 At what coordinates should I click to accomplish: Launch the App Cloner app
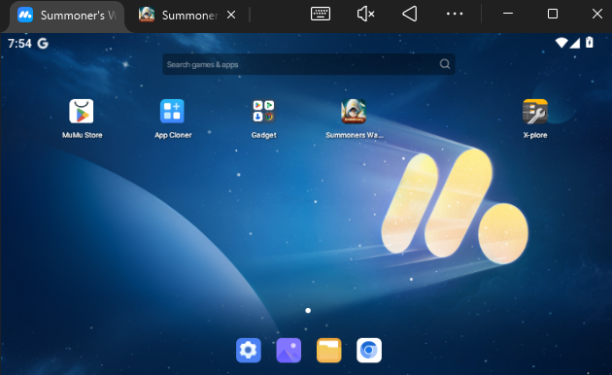click(x=172, y=111)
